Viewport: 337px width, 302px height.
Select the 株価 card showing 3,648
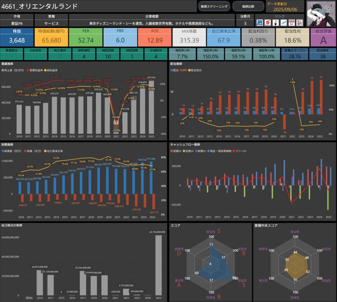[17, 37]
